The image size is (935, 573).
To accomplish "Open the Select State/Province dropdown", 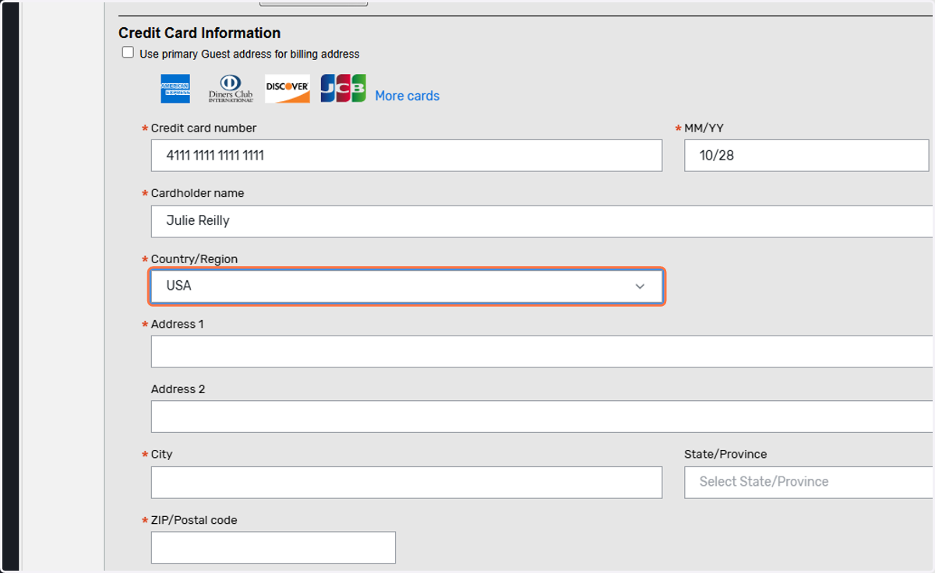I will coord(809,483).
